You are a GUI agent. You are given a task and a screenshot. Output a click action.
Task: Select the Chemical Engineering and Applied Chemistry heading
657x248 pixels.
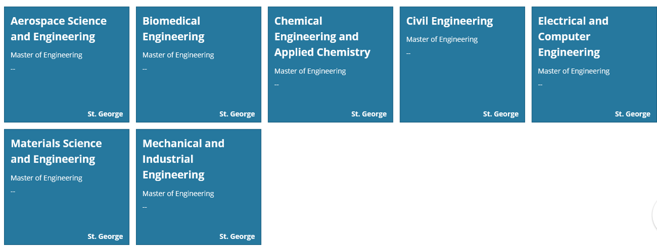pyautogui.click(x=322, y=37)
